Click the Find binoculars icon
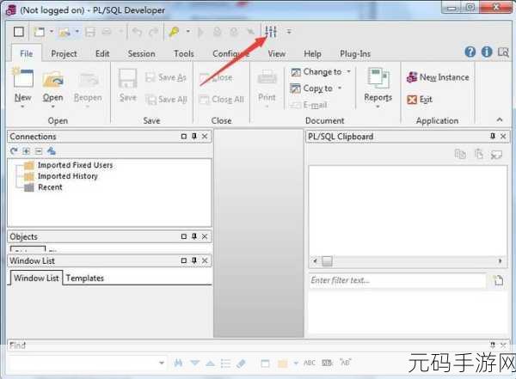Image resolution: width=516 pixels, height=379 pixels. (x=178, y=363)
